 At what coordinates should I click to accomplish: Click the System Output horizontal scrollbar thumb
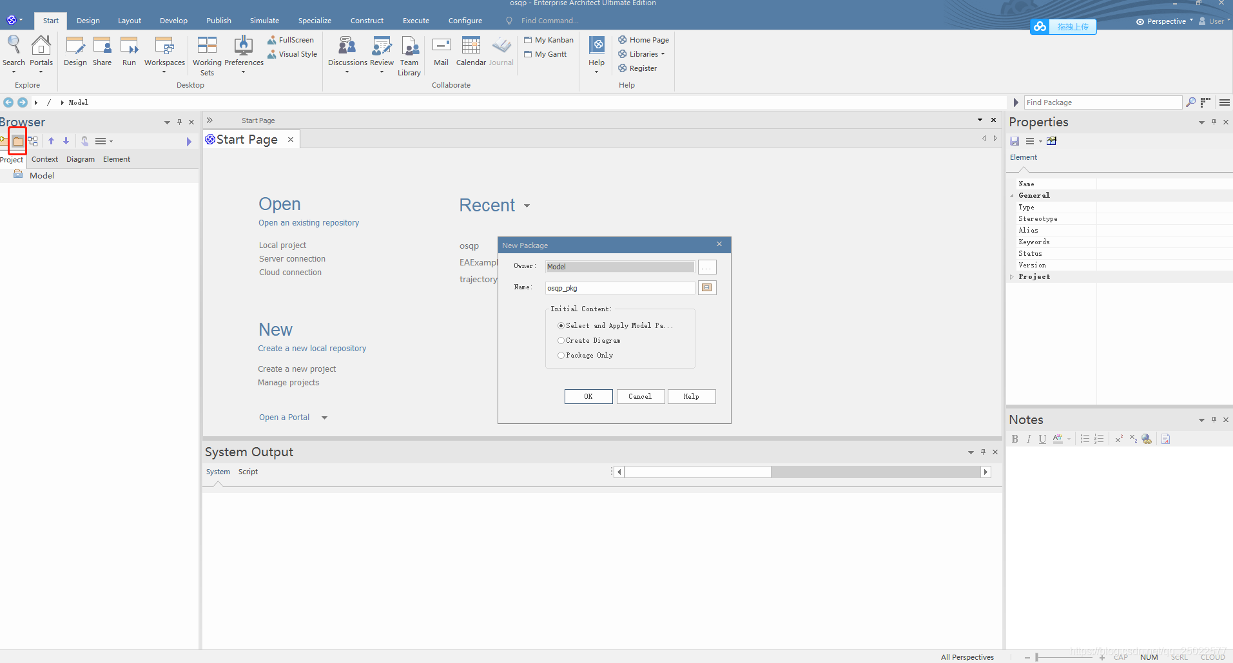point(698,472)
